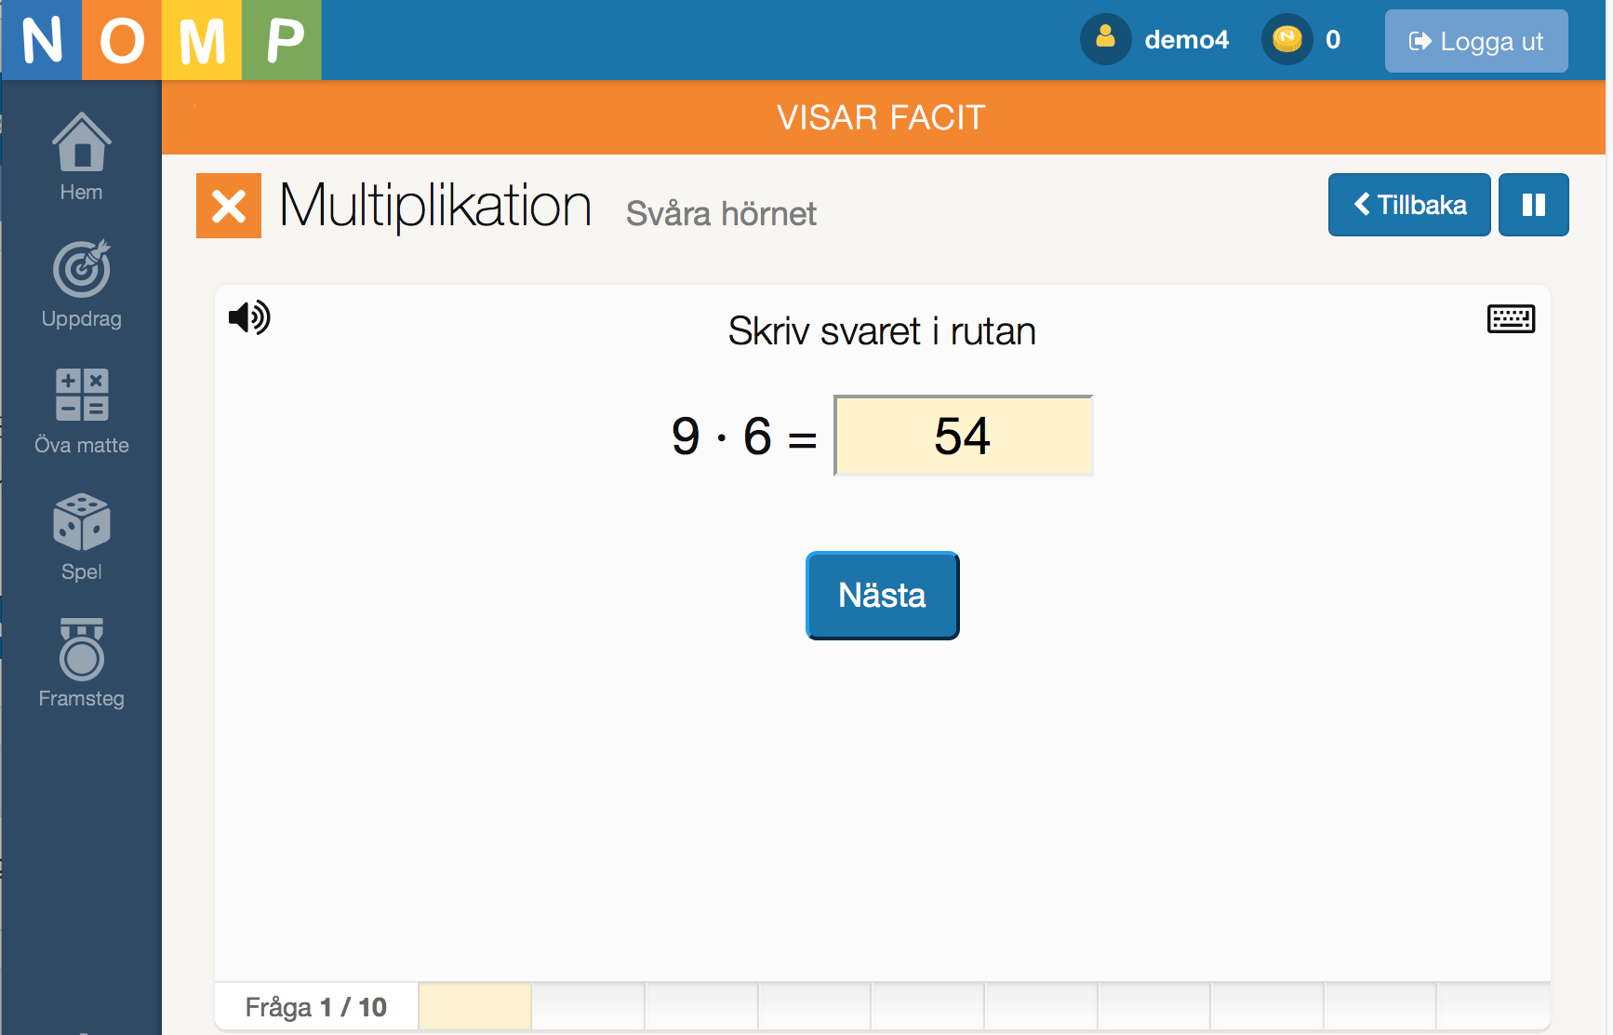Click the gold coin icon
Image resolution: width=1613 pixels, height=1035 pixels.
pos(1286,39)
